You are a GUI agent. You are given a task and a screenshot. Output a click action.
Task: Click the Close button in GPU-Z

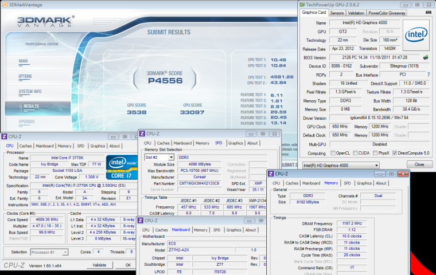pyautogui.click(x=419, y=165)
